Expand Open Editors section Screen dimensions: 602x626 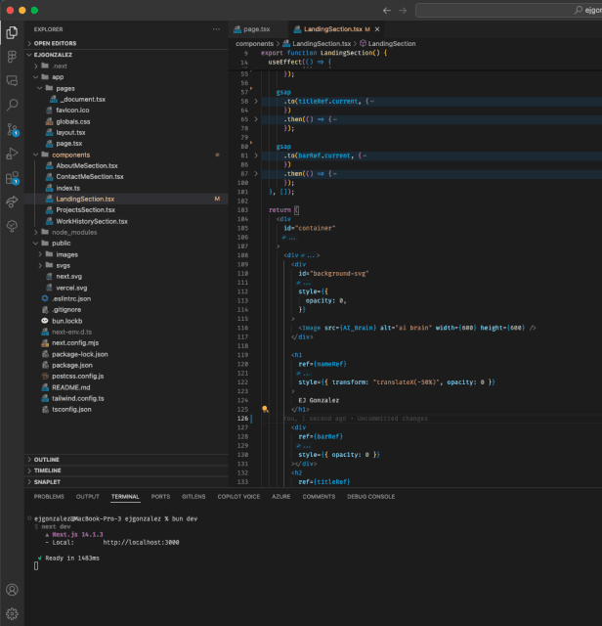126,43
